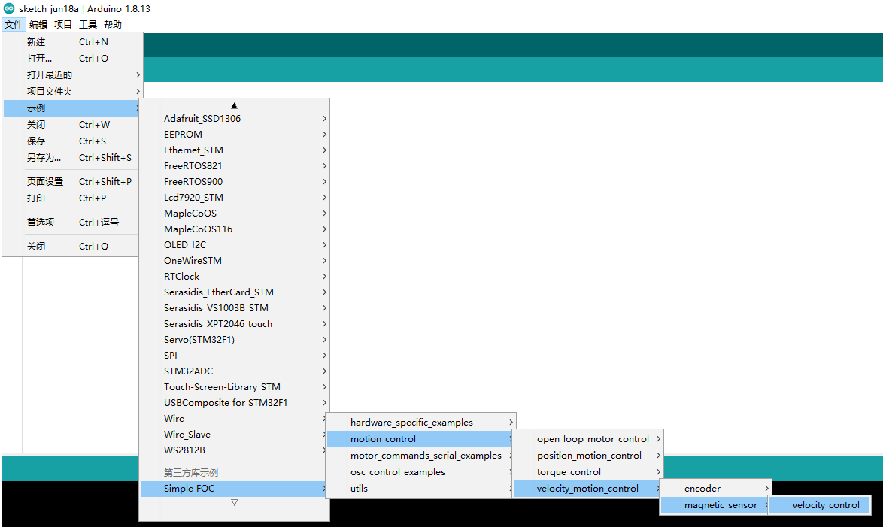Open Serasidis_EtherCard_STM submenu

[234, 292]
